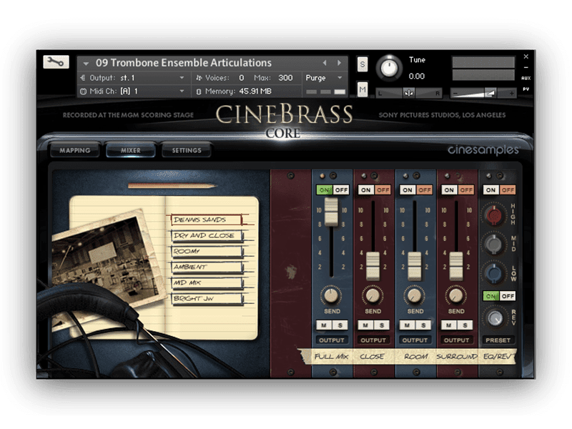Solo the Surround mic channel
Viewport: 572px width, 429px height.
(465, 325)
